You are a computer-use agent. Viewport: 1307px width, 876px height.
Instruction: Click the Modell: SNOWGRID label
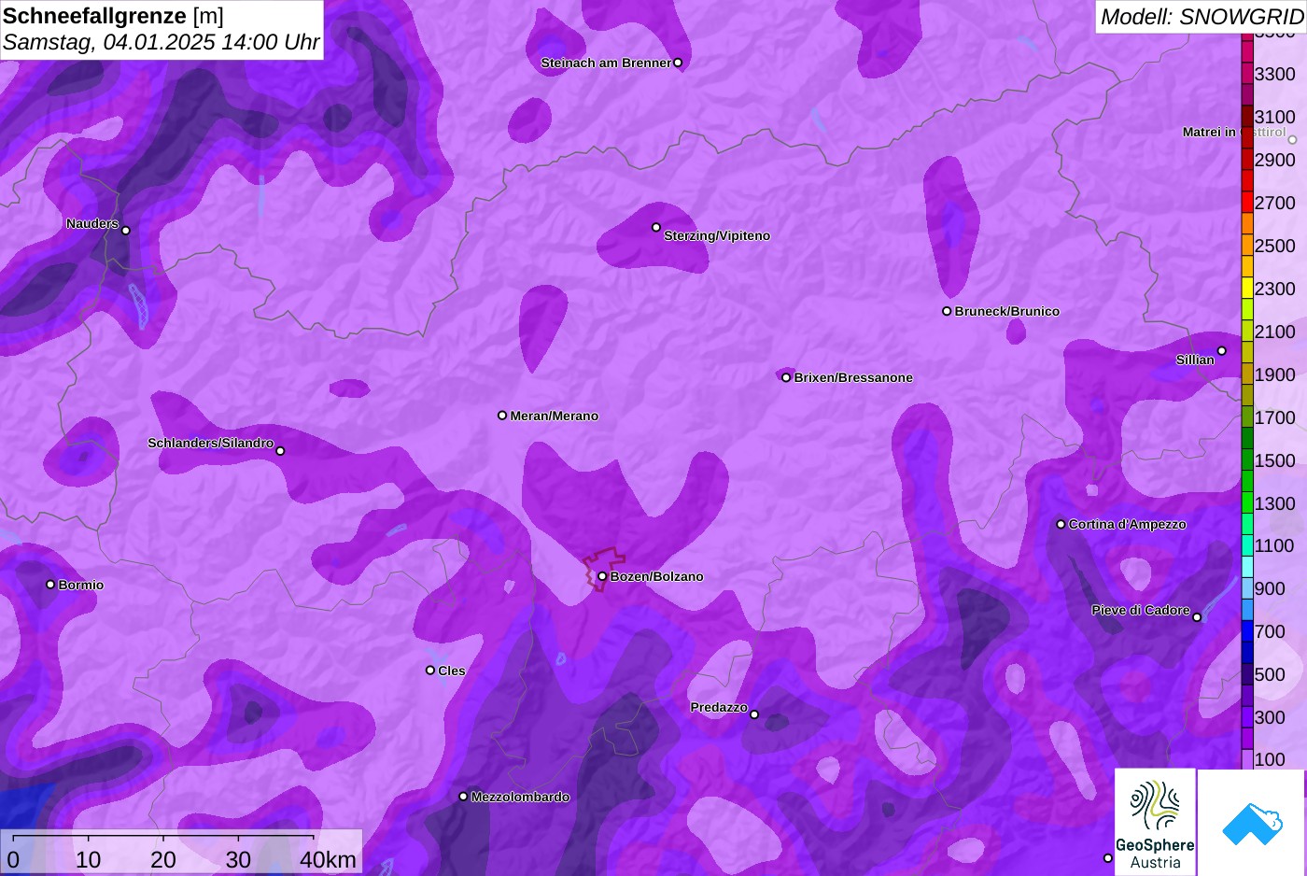[1202, 17]
